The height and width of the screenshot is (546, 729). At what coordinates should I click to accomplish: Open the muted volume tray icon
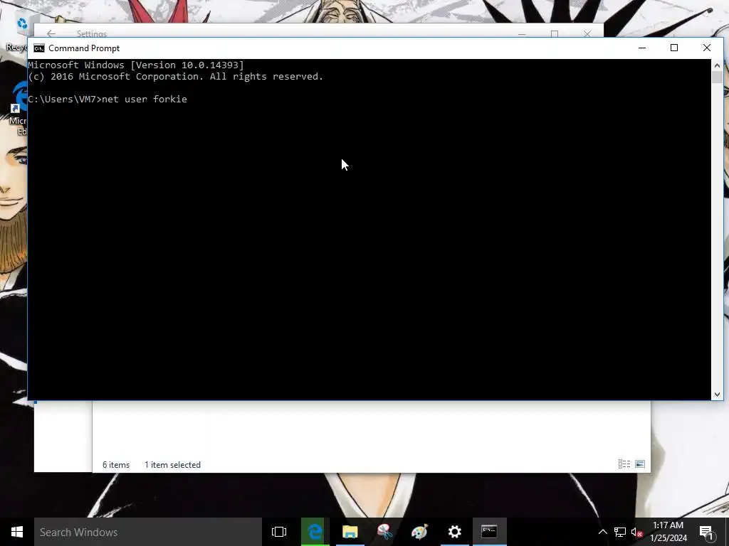click(x=636, y=532)
